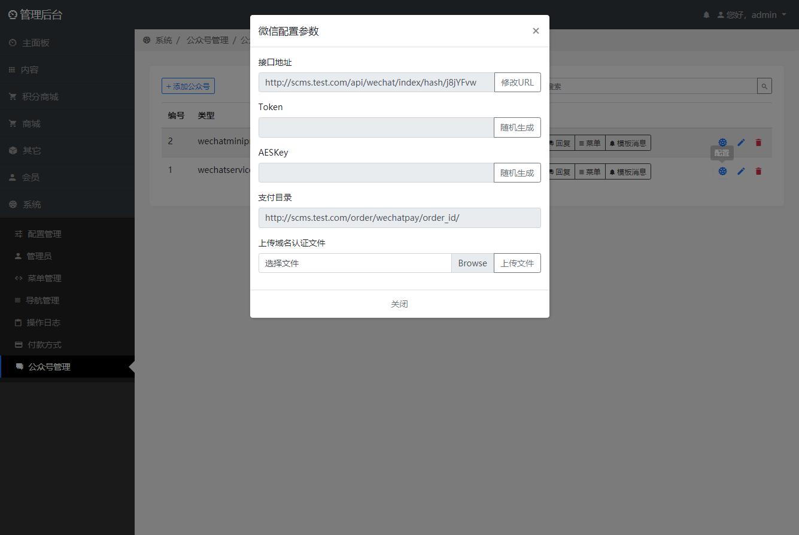Click the 上传文件 button
The height and width of the screenshot is (535, 799).
click(517, 263)
